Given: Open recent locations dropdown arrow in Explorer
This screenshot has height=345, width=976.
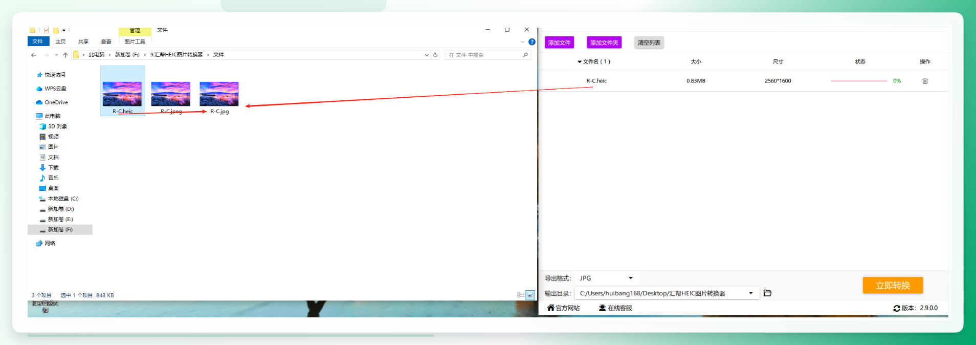Looking at the screenshot, I should click(56, 55).
